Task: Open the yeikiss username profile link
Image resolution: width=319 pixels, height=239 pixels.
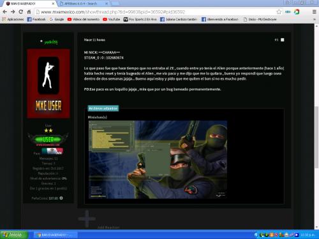Action: (x=51, y=42)
